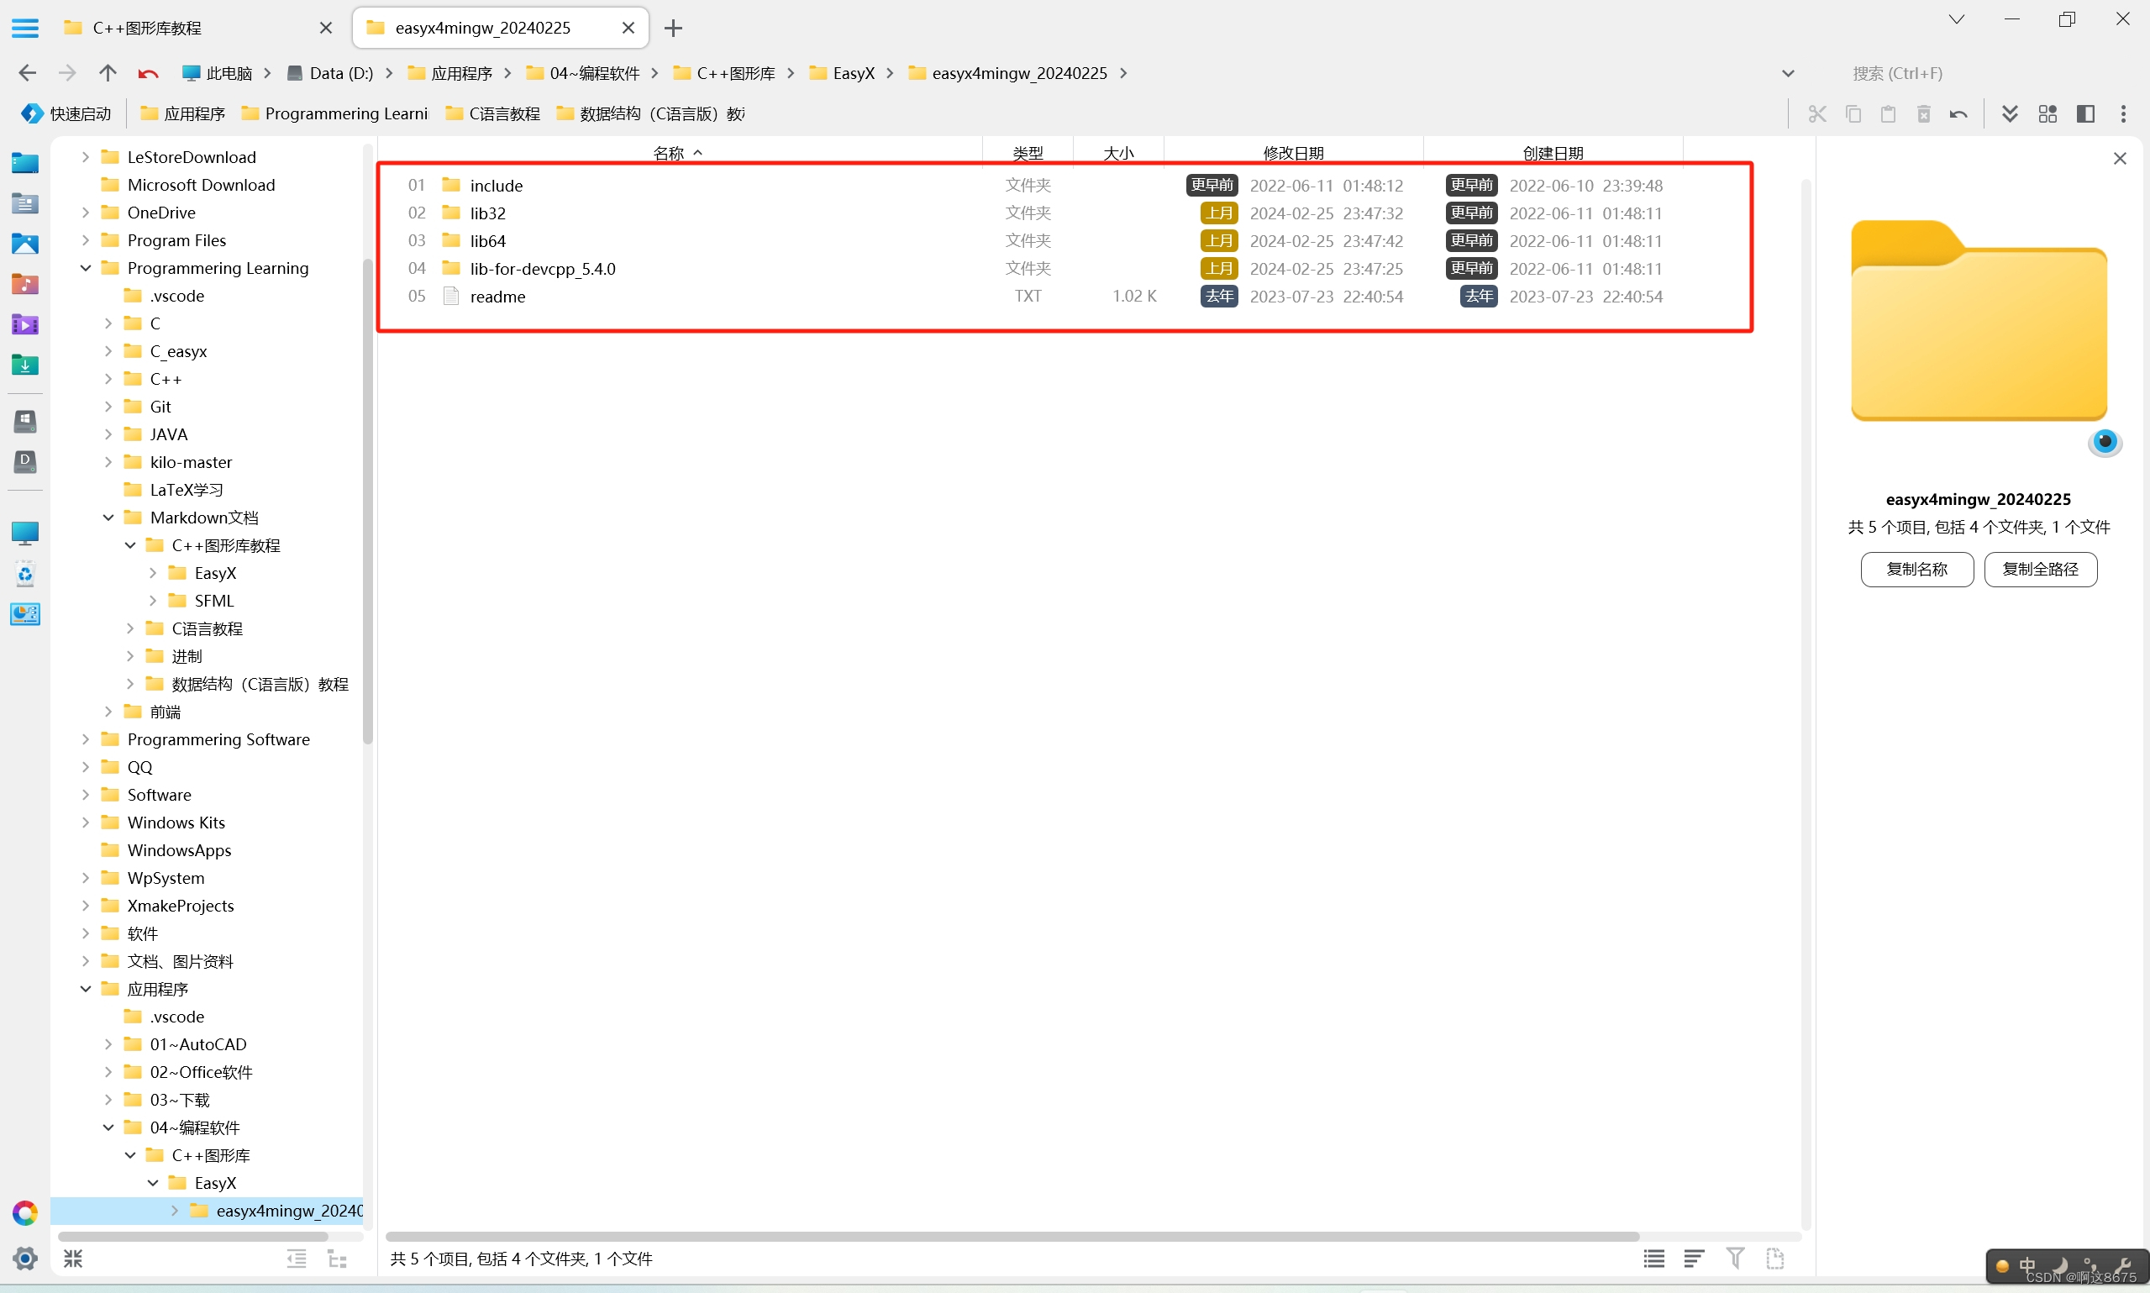Click the Copy icon in the toolbar

[1853, 113]
